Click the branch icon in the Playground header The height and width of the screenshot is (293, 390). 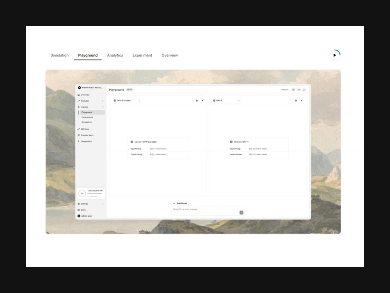(304, 90)
